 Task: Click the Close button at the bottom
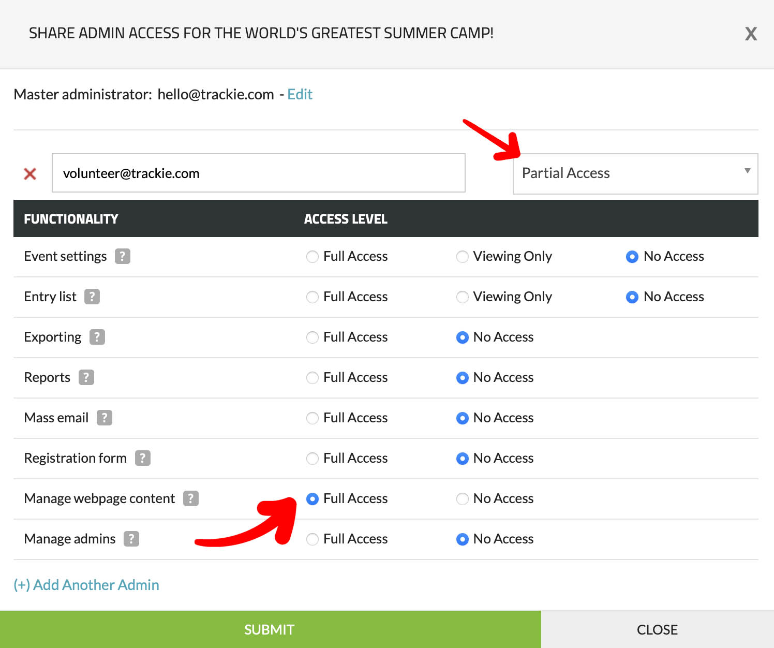[657, 629]
